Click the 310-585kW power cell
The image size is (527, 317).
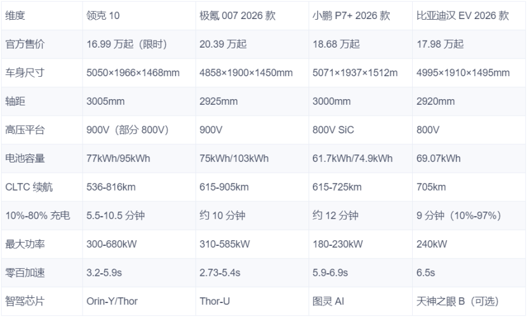coord(252,244)
